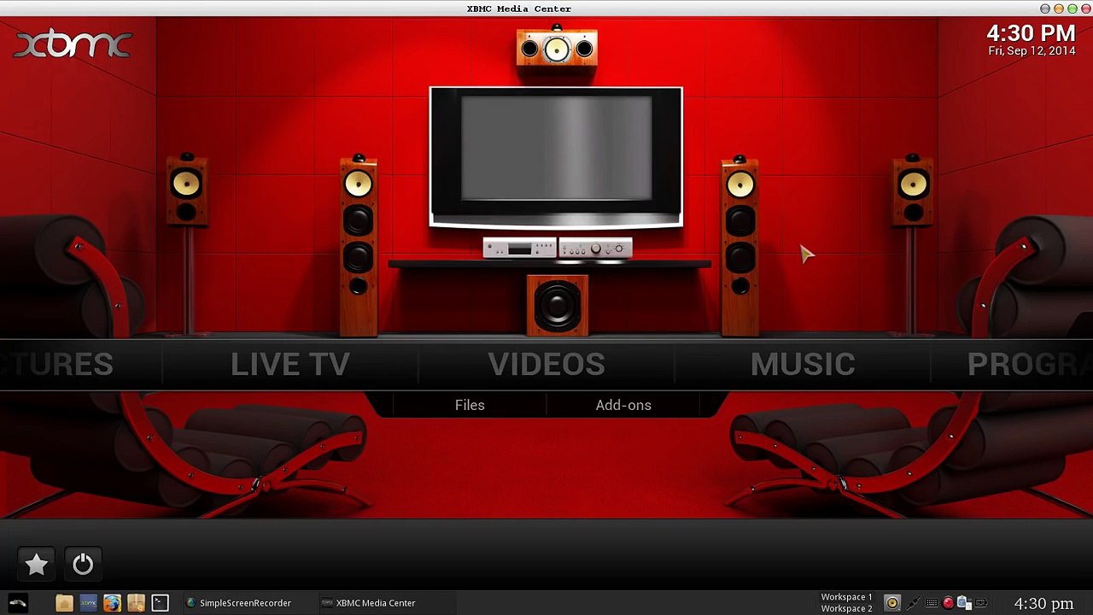Click the battery status tray icon
Image resolution: width=1093 pixels, height=615 pixels.
pyautogui.click(x=981, y=603)
